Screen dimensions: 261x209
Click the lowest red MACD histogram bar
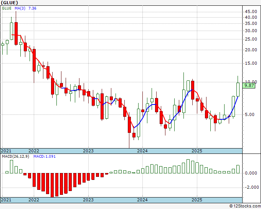[x=52, y=185]
